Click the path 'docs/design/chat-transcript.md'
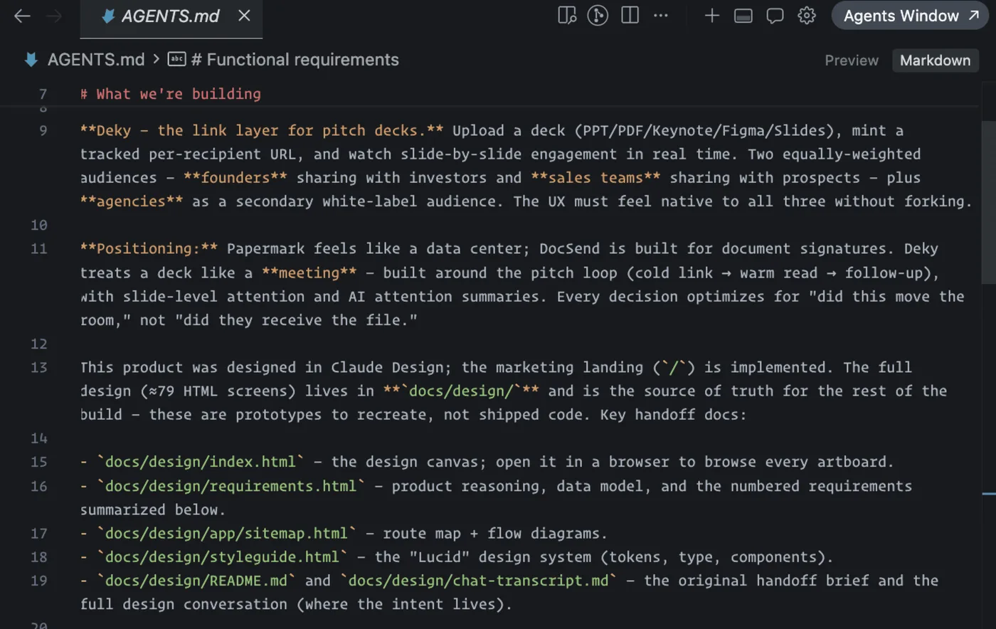Image resolution: width=996 pixels, height=629 pixels. pyautogui.click(x=478, y=581)
